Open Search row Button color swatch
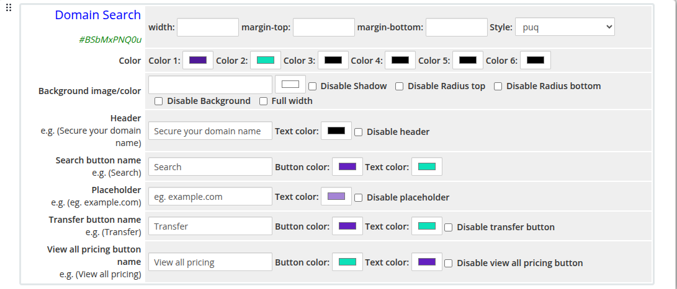677x289 pixels. click(347, 166)
